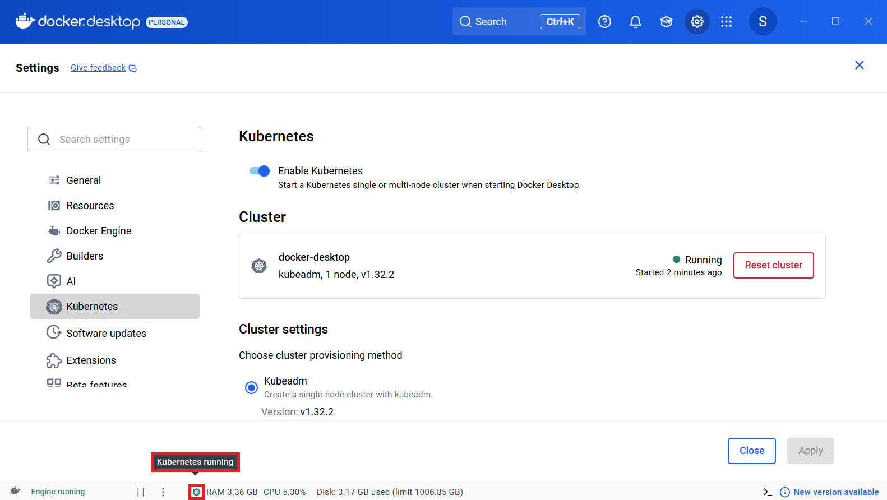Pause the Docker engine via pause icon

pos(141,492)
